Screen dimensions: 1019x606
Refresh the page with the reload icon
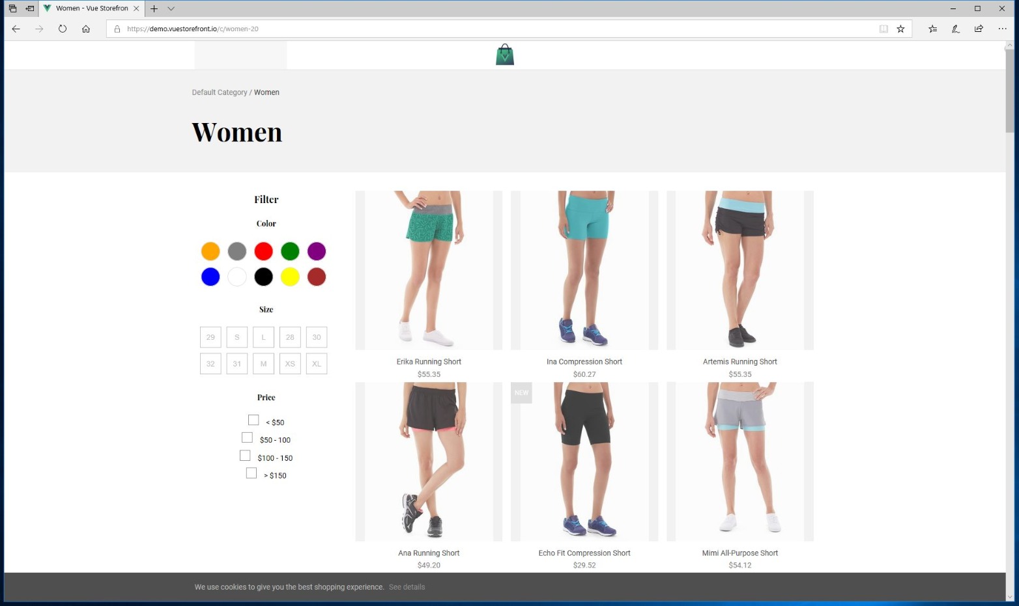[63, 29]
